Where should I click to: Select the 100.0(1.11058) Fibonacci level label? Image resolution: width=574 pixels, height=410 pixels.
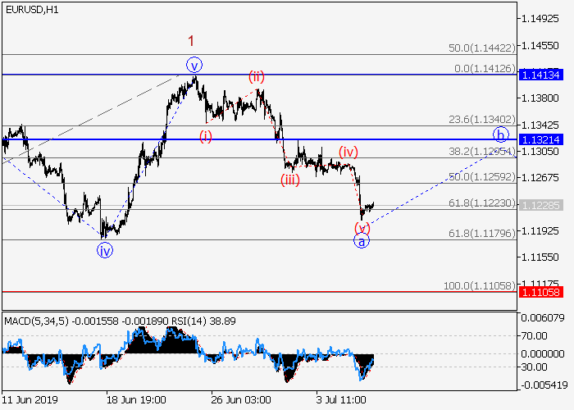(x=481, y=285)
